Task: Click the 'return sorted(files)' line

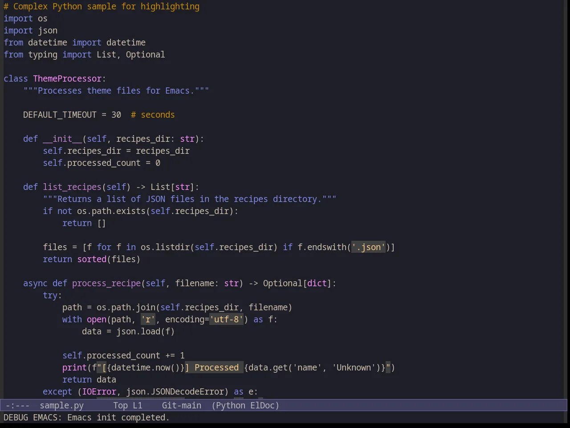Action: tap(92, 259)
